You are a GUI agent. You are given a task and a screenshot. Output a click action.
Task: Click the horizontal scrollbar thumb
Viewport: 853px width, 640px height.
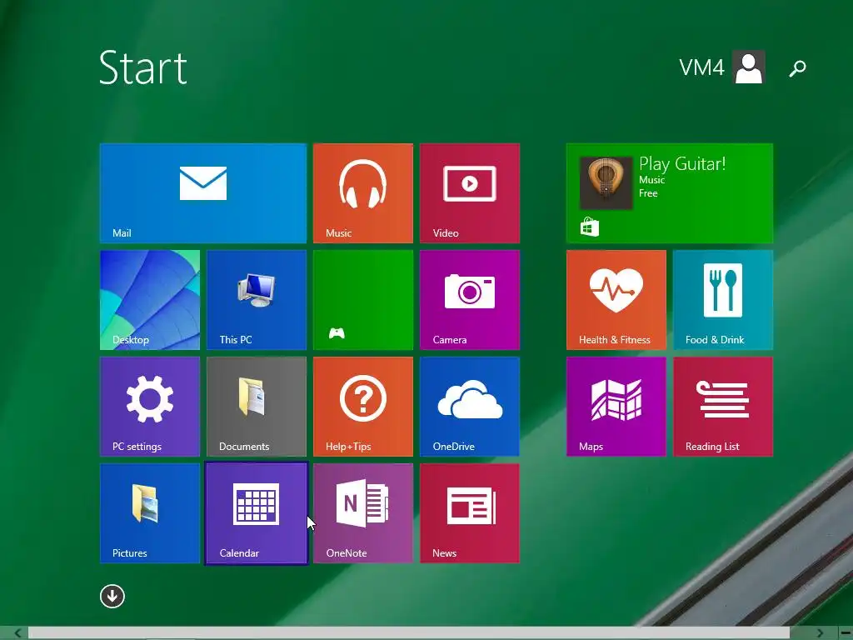tap(409, 633)
